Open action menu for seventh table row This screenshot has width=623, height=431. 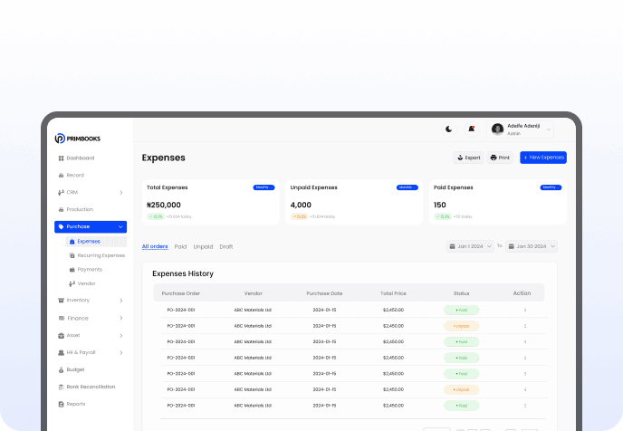[x=525, y=406]
